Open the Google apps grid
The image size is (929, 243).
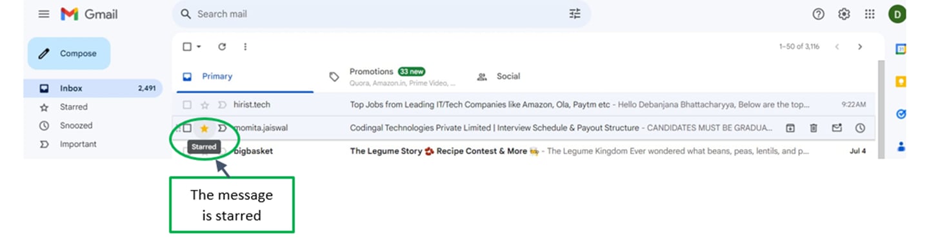pyautogui.click(x=870, y=14)
